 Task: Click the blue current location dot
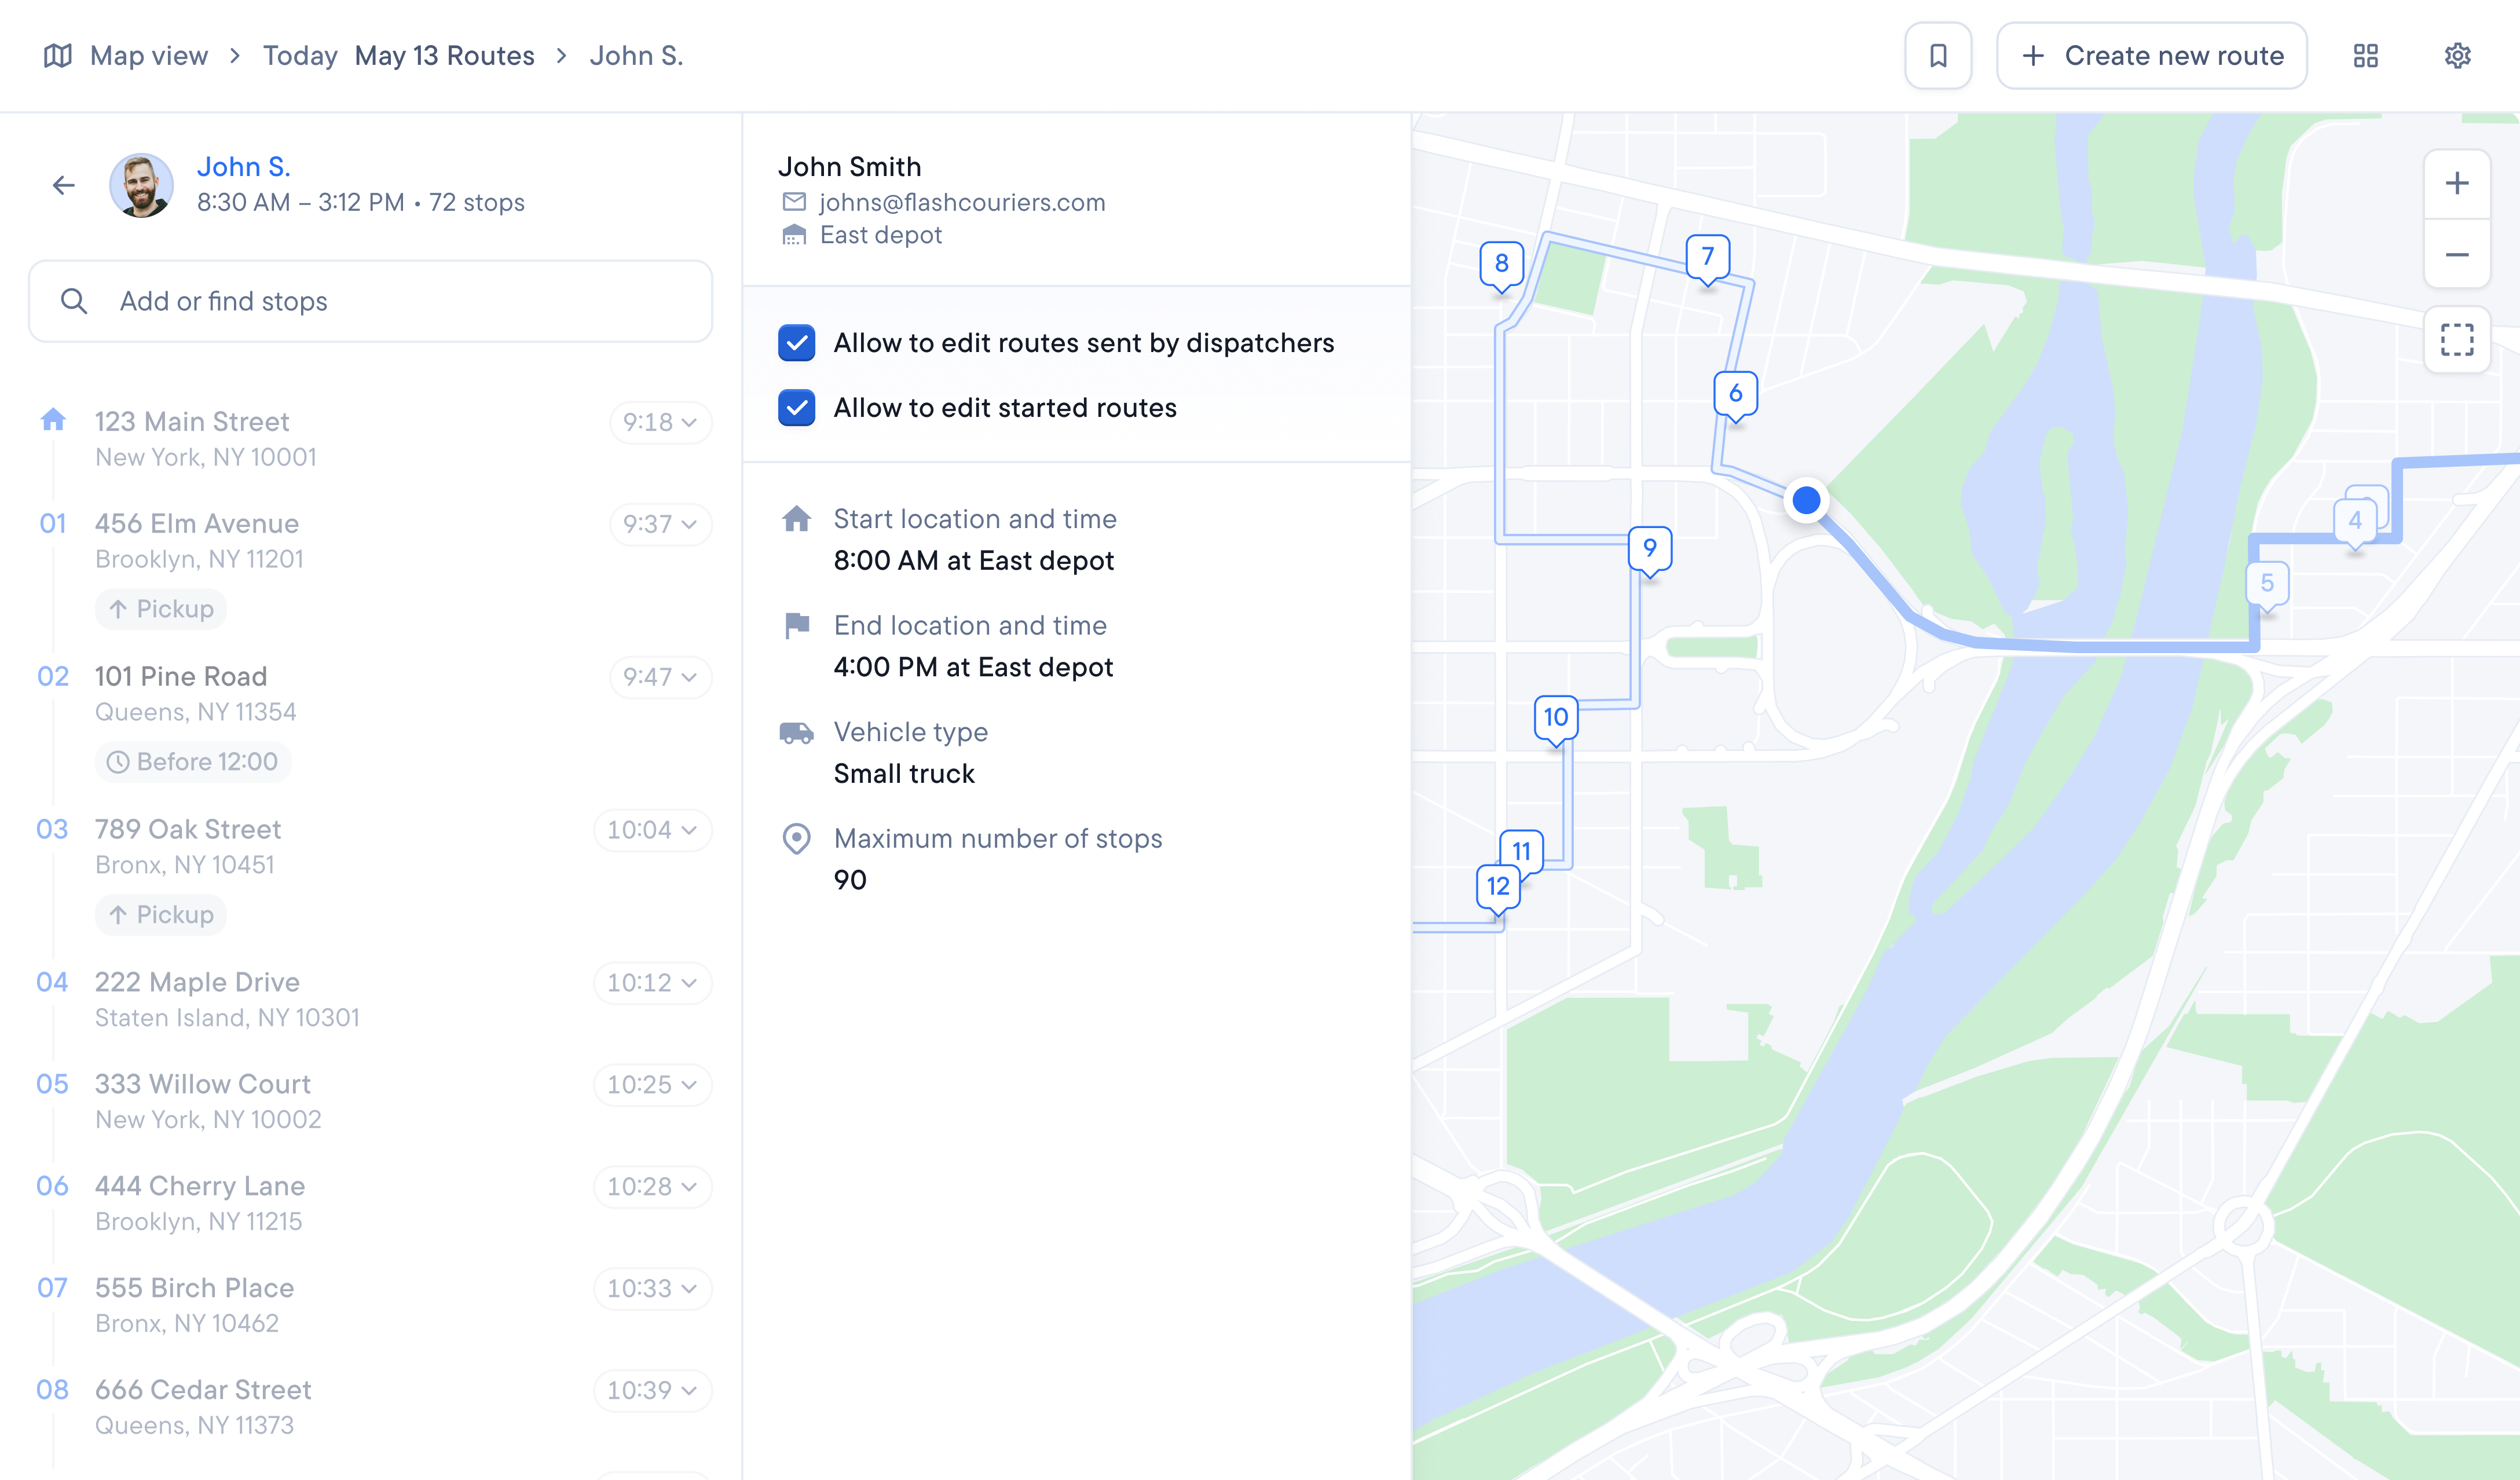[x=1806, y=500]
